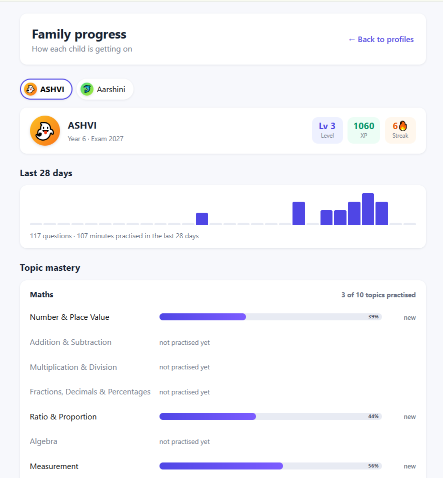Click the Lv 3 Level badge
443x478 pixels.
327,131
